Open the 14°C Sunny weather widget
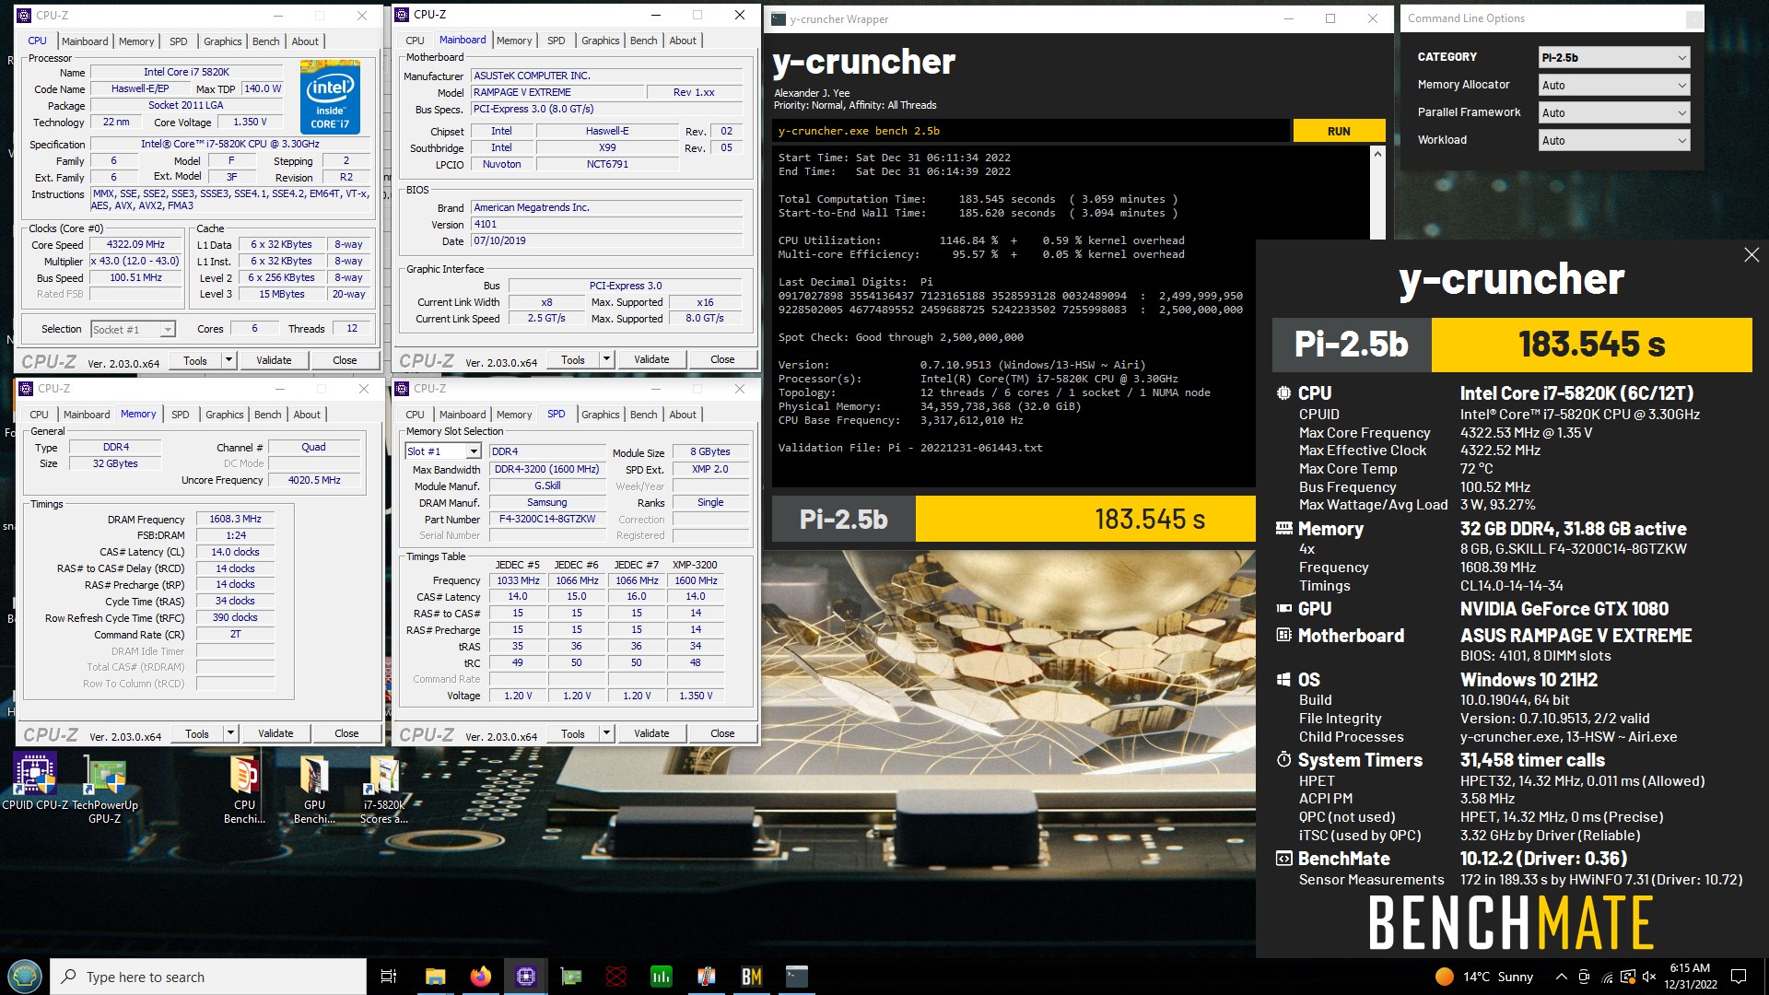 click(x=1484, y=977)
